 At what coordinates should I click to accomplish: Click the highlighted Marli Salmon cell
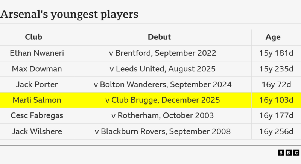(x=37, y=100)
